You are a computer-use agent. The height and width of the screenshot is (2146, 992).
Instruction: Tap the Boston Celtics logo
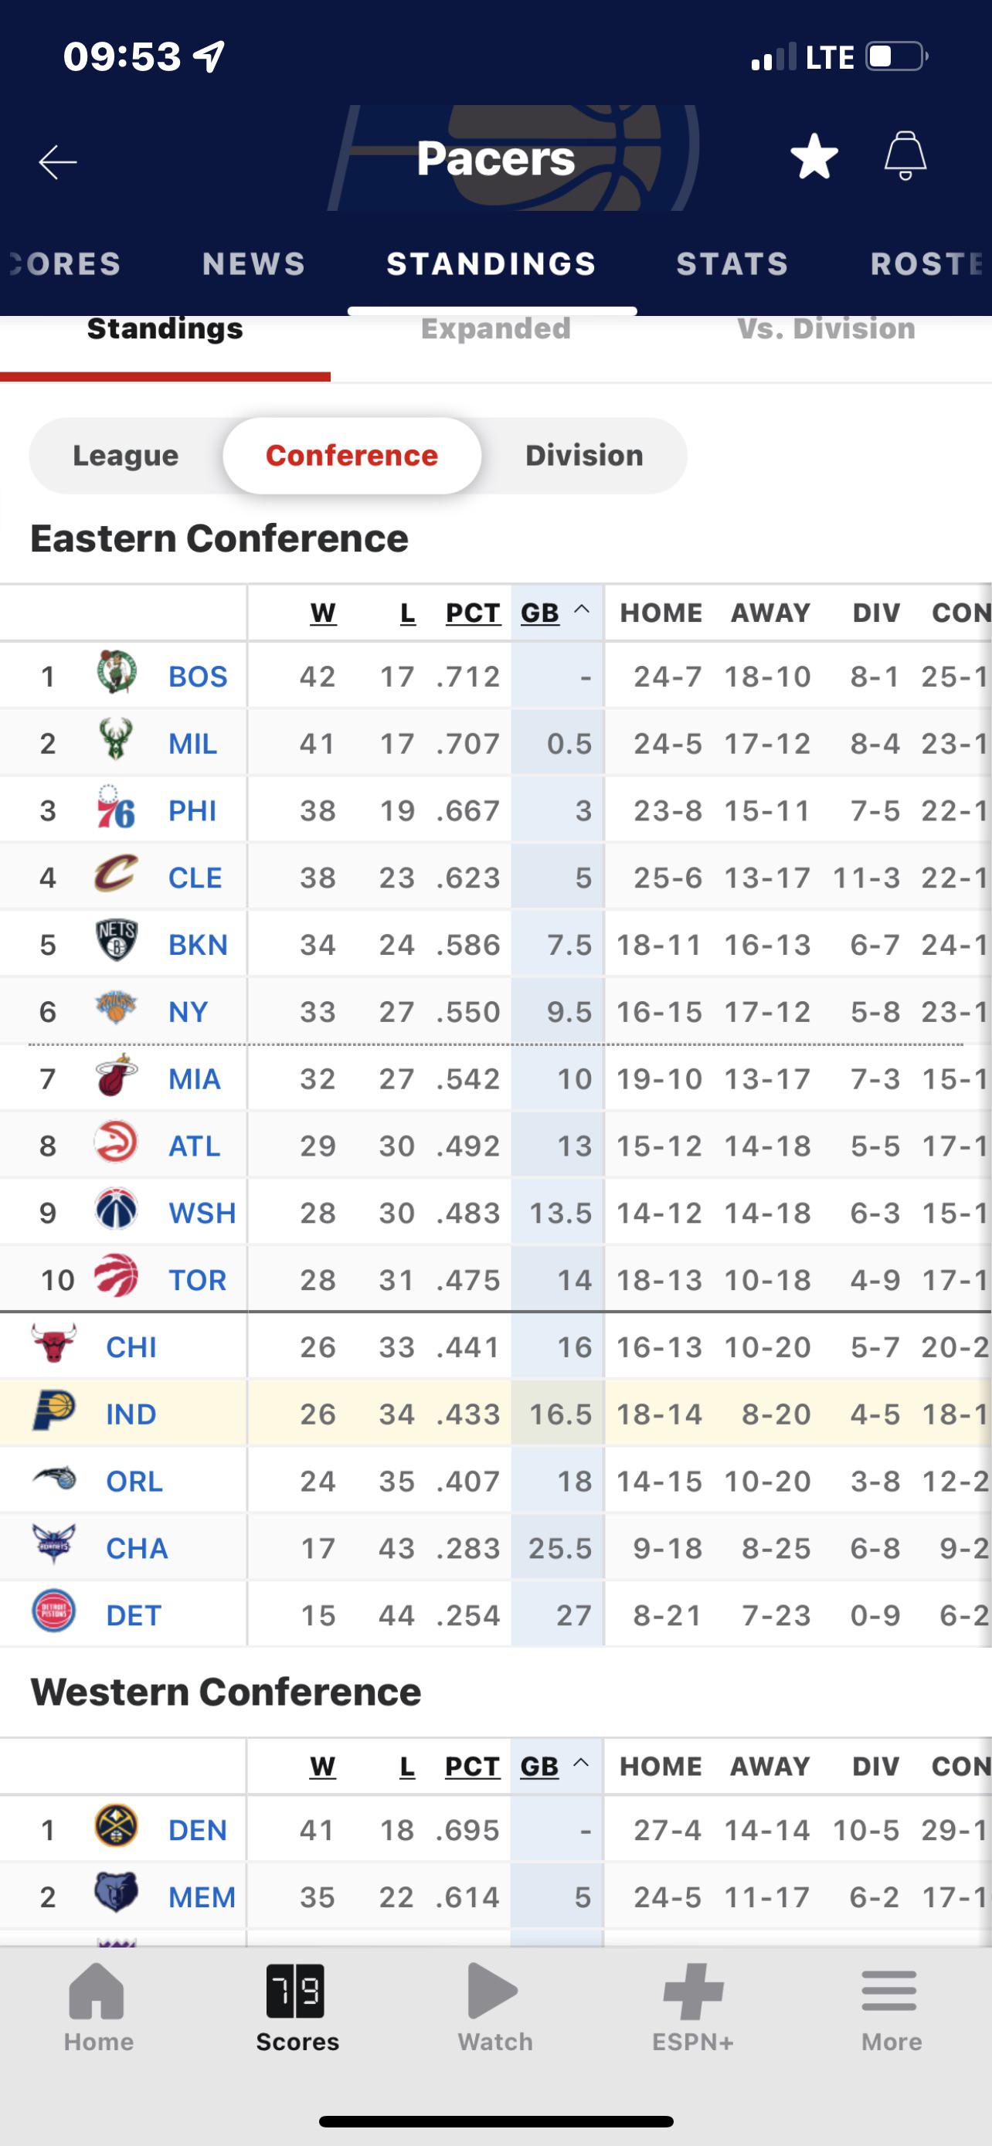tap(116, 673)
